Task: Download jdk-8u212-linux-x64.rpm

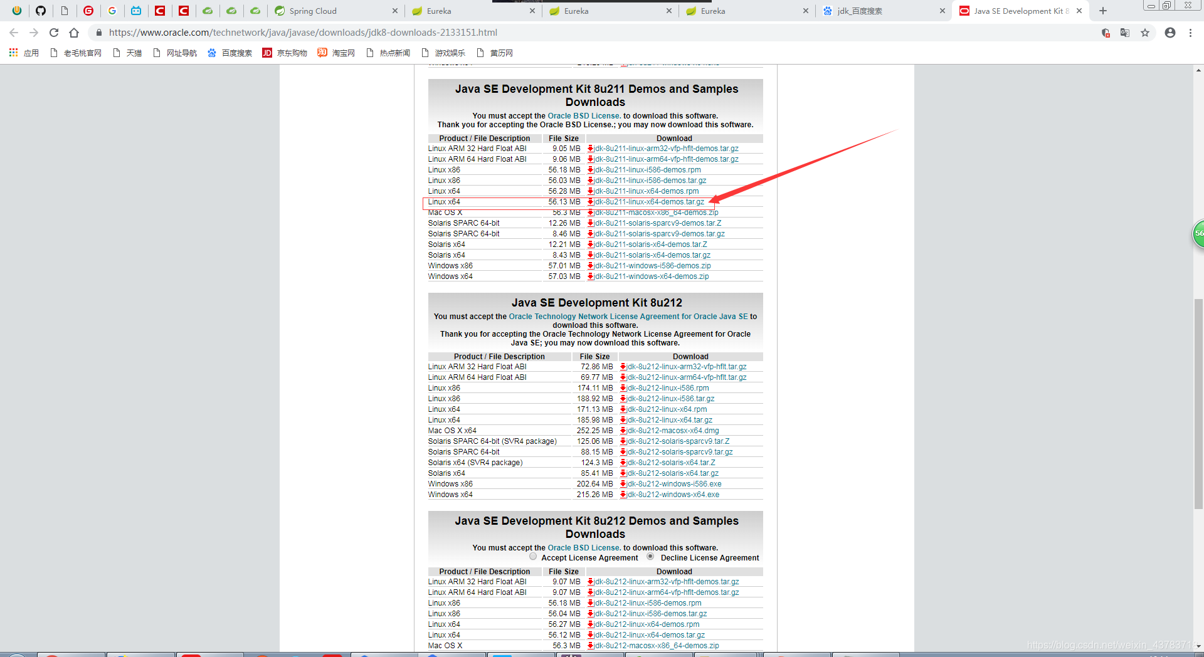Action: tap(667, 409)
